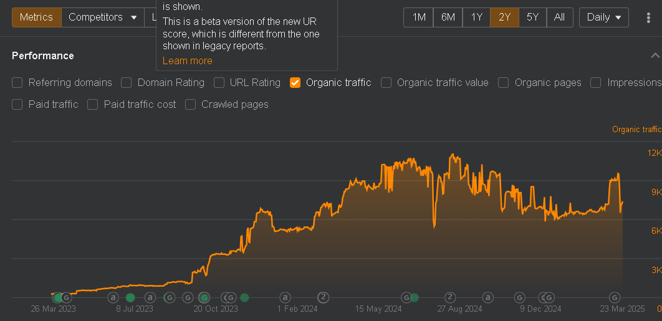
Task: Open the Competitors dropdown
Action: pyautogui.click(x=103, y=17)
